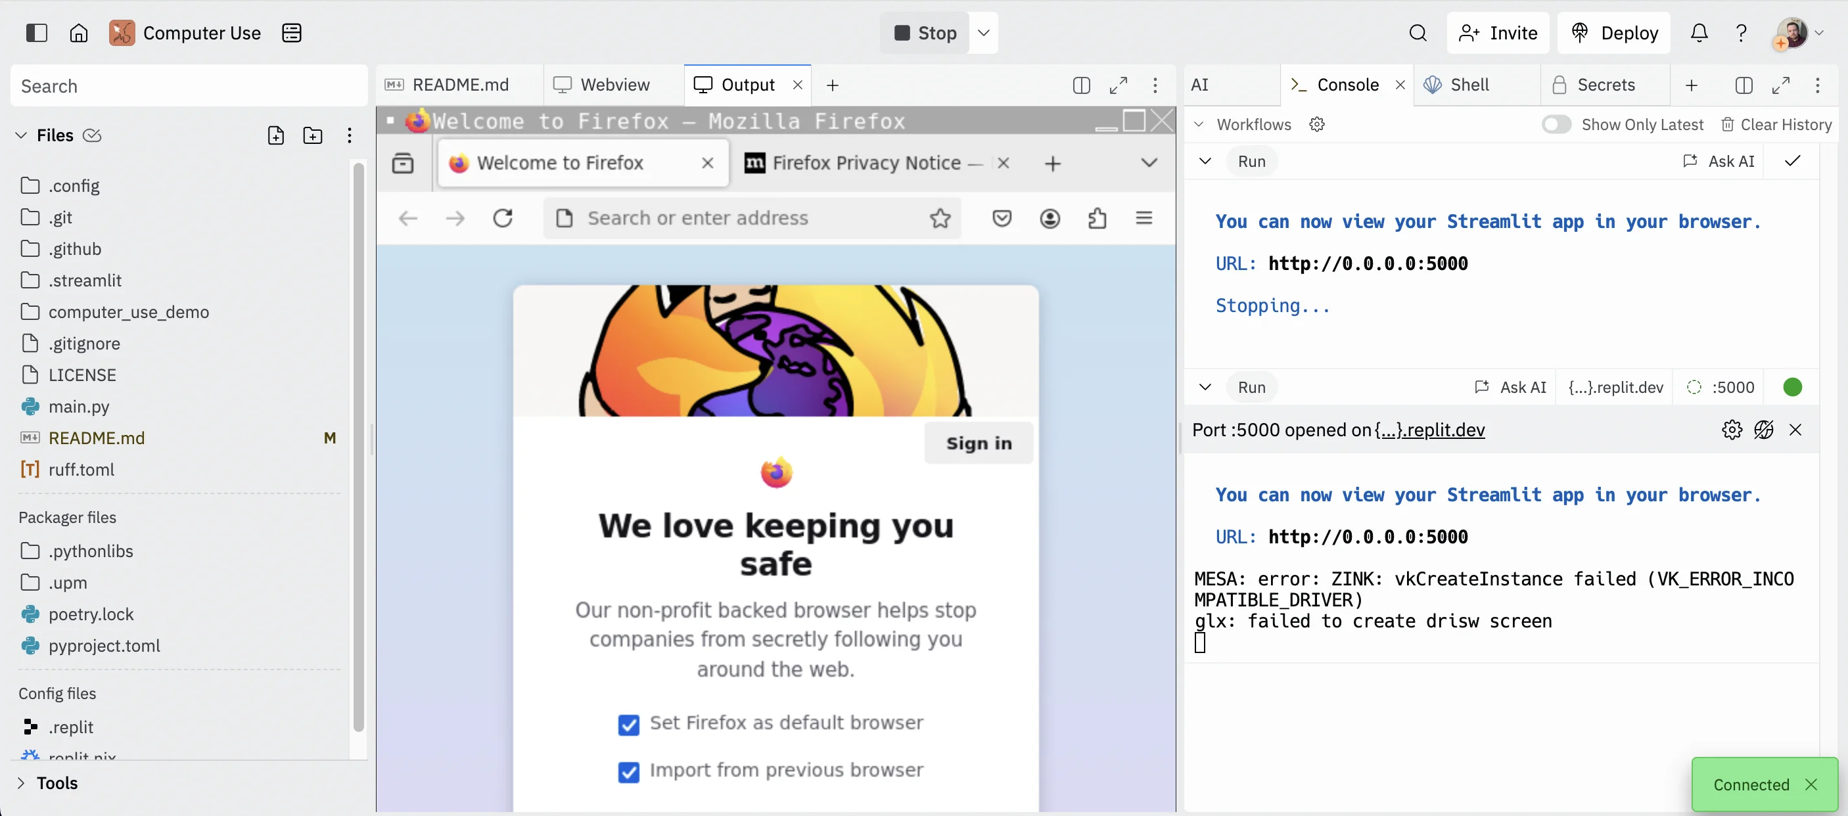Expand the Tools section
The image size is (1848, 816).
point(22,783)
